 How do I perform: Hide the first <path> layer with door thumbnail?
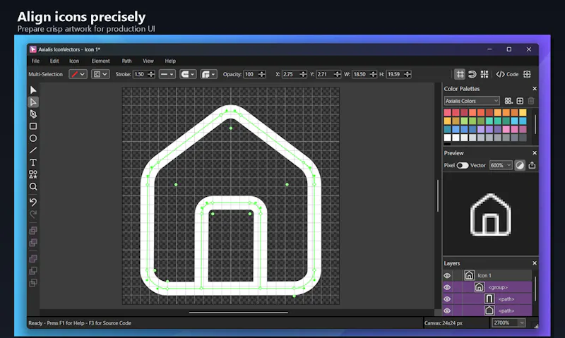[x=447, y=299]
